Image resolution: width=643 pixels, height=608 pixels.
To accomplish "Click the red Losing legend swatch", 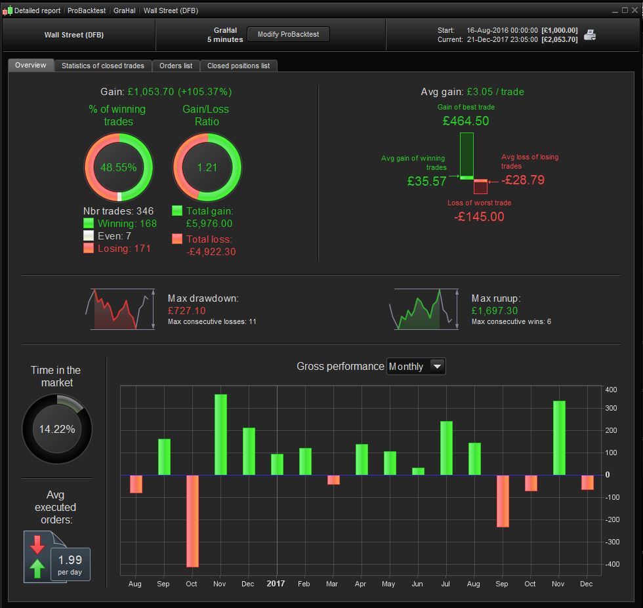I will coord(89,248).
